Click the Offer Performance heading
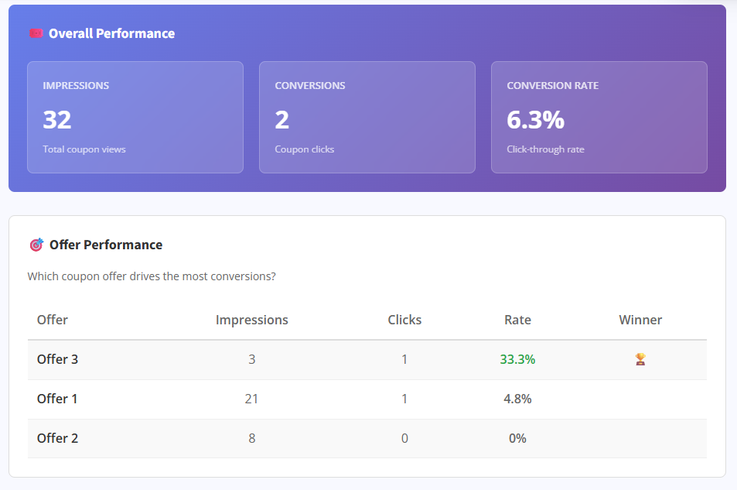 click(x=106, y=245)
